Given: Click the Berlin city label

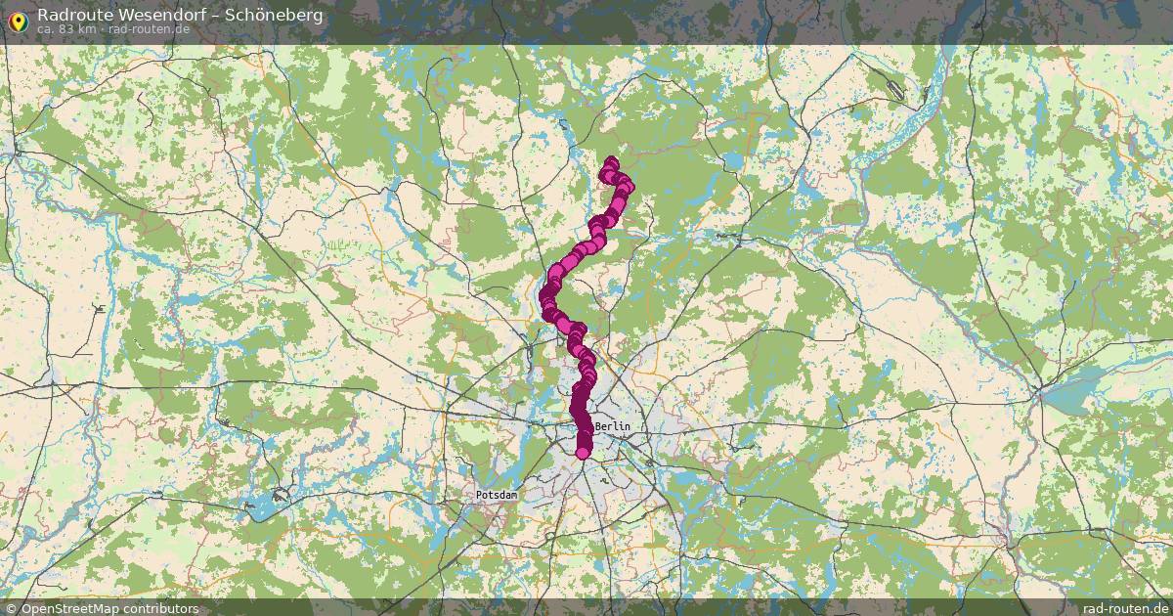Looking at the screenshot, I should [613, 427].
